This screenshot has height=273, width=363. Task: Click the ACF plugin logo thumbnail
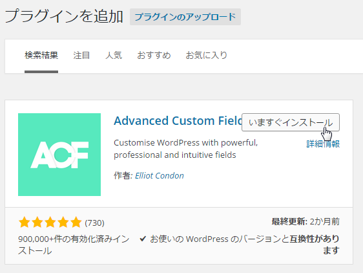[x=59, y=155]
